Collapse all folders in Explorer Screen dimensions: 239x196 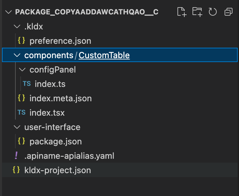[228, 12]
